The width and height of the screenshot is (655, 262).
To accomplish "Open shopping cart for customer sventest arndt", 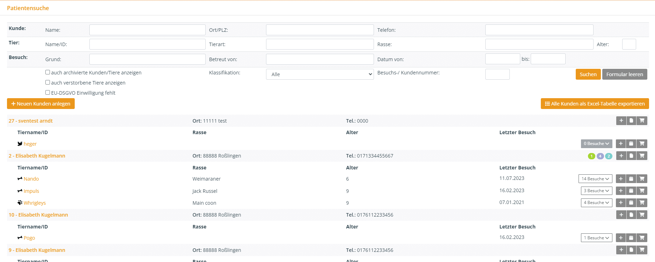I will pyautogui.click(x=642, y=121).
